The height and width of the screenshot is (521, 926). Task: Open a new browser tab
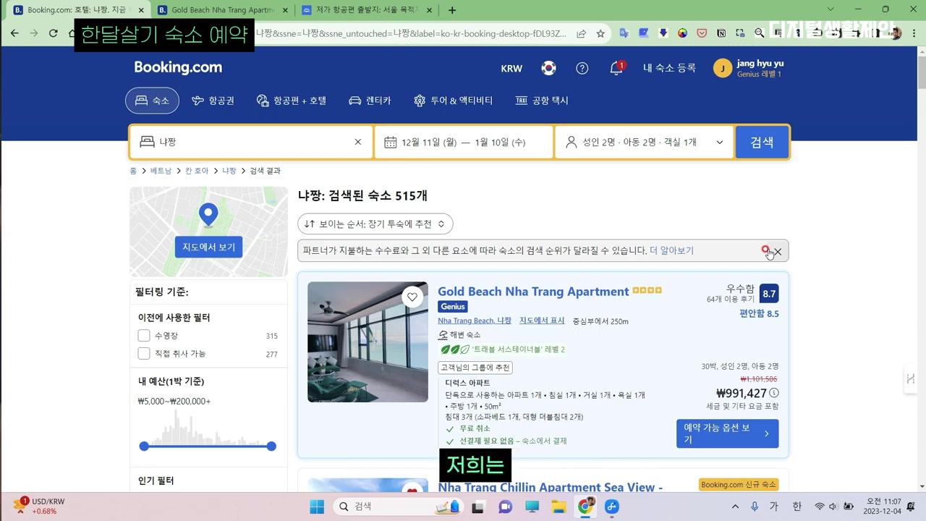click(452, 10)
